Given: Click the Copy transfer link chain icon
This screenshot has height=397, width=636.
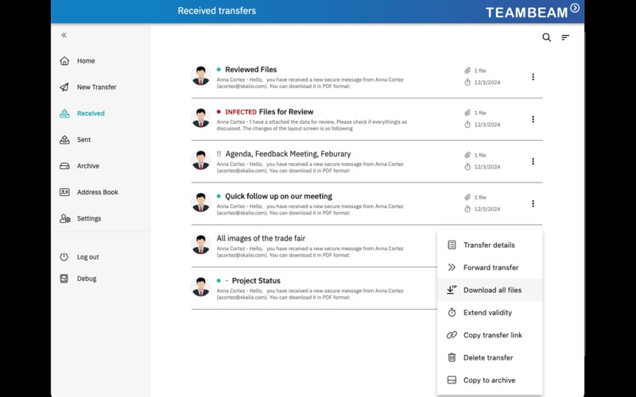Looking at the screenshot, I should point(452,335).
